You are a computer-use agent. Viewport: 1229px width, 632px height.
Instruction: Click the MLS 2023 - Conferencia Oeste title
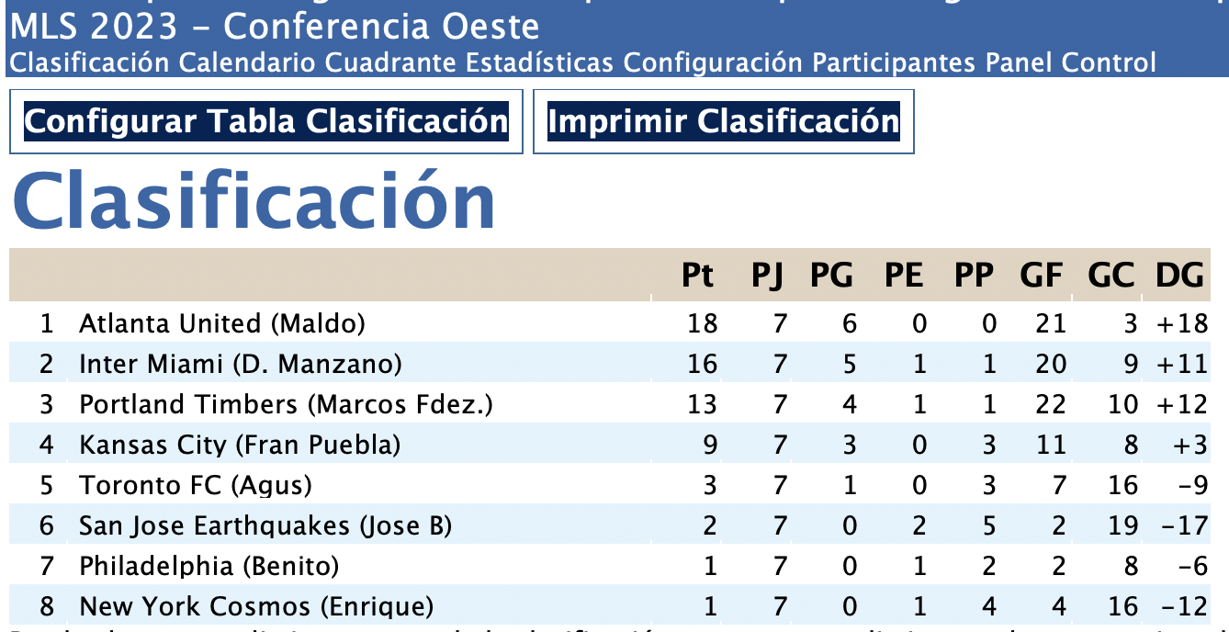point(275,27)
